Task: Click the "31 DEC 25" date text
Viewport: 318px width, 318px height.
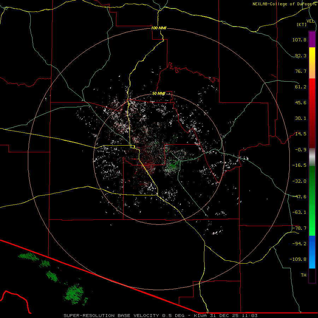Action: (x=224, y=316)
